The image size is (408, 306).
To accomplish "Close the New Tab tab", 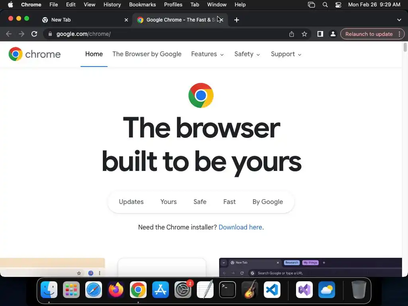I will [126, 20].
